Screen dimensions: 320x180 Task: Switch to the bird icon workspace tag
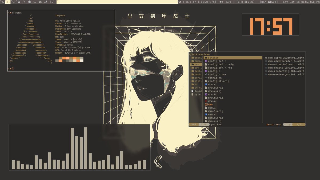coord(46,2)
